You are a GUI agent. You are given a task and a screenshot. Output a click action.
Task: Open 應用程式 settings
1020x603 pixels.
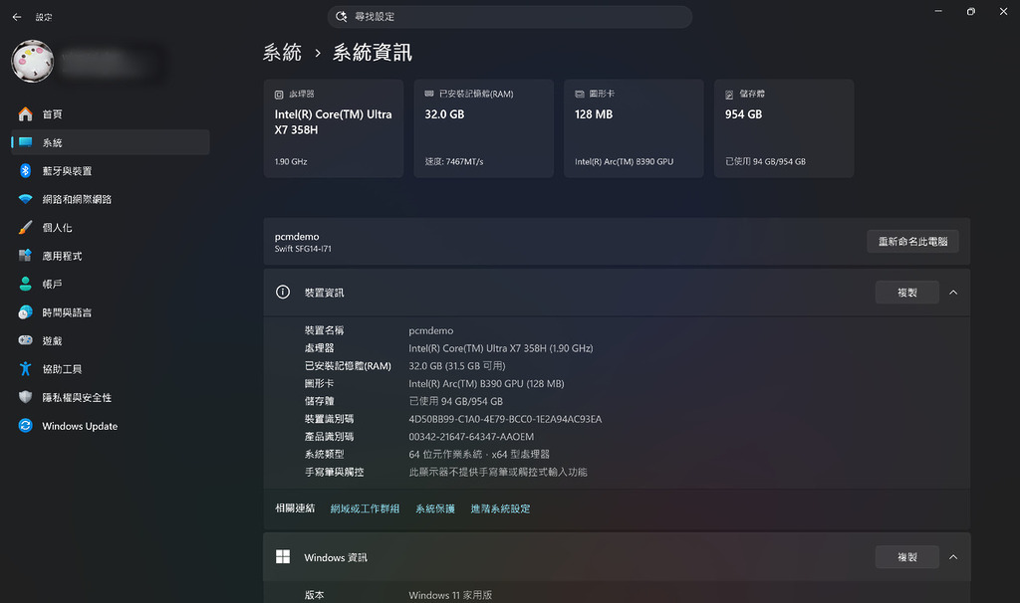click(x=111, y=256)
